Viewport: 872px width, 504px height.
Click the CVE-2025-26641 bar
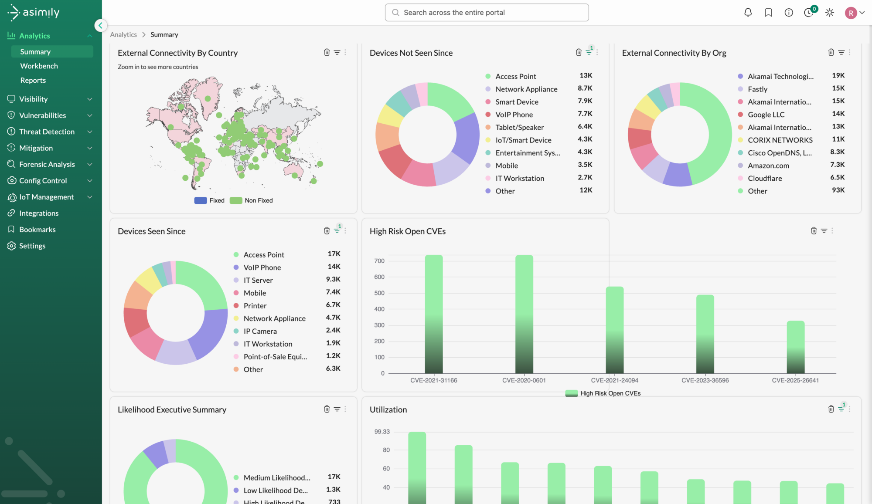coord(795,347)
